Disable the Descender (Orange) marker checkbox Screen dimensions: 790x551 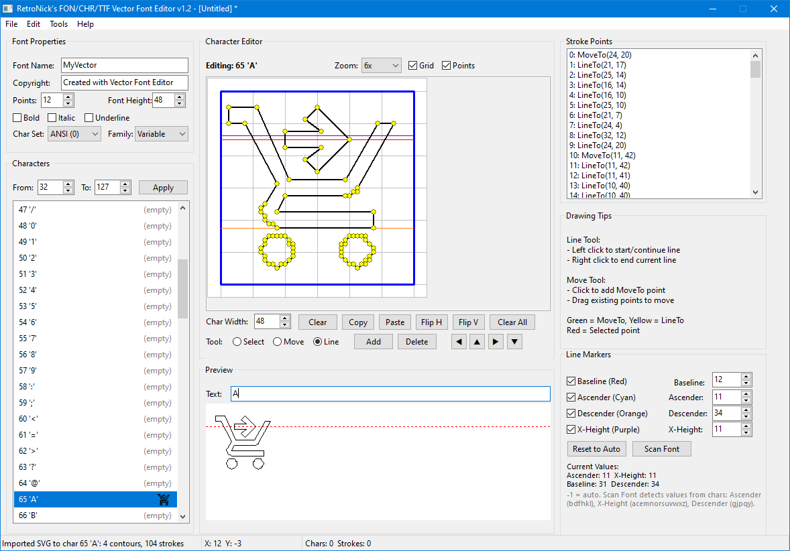571,414
